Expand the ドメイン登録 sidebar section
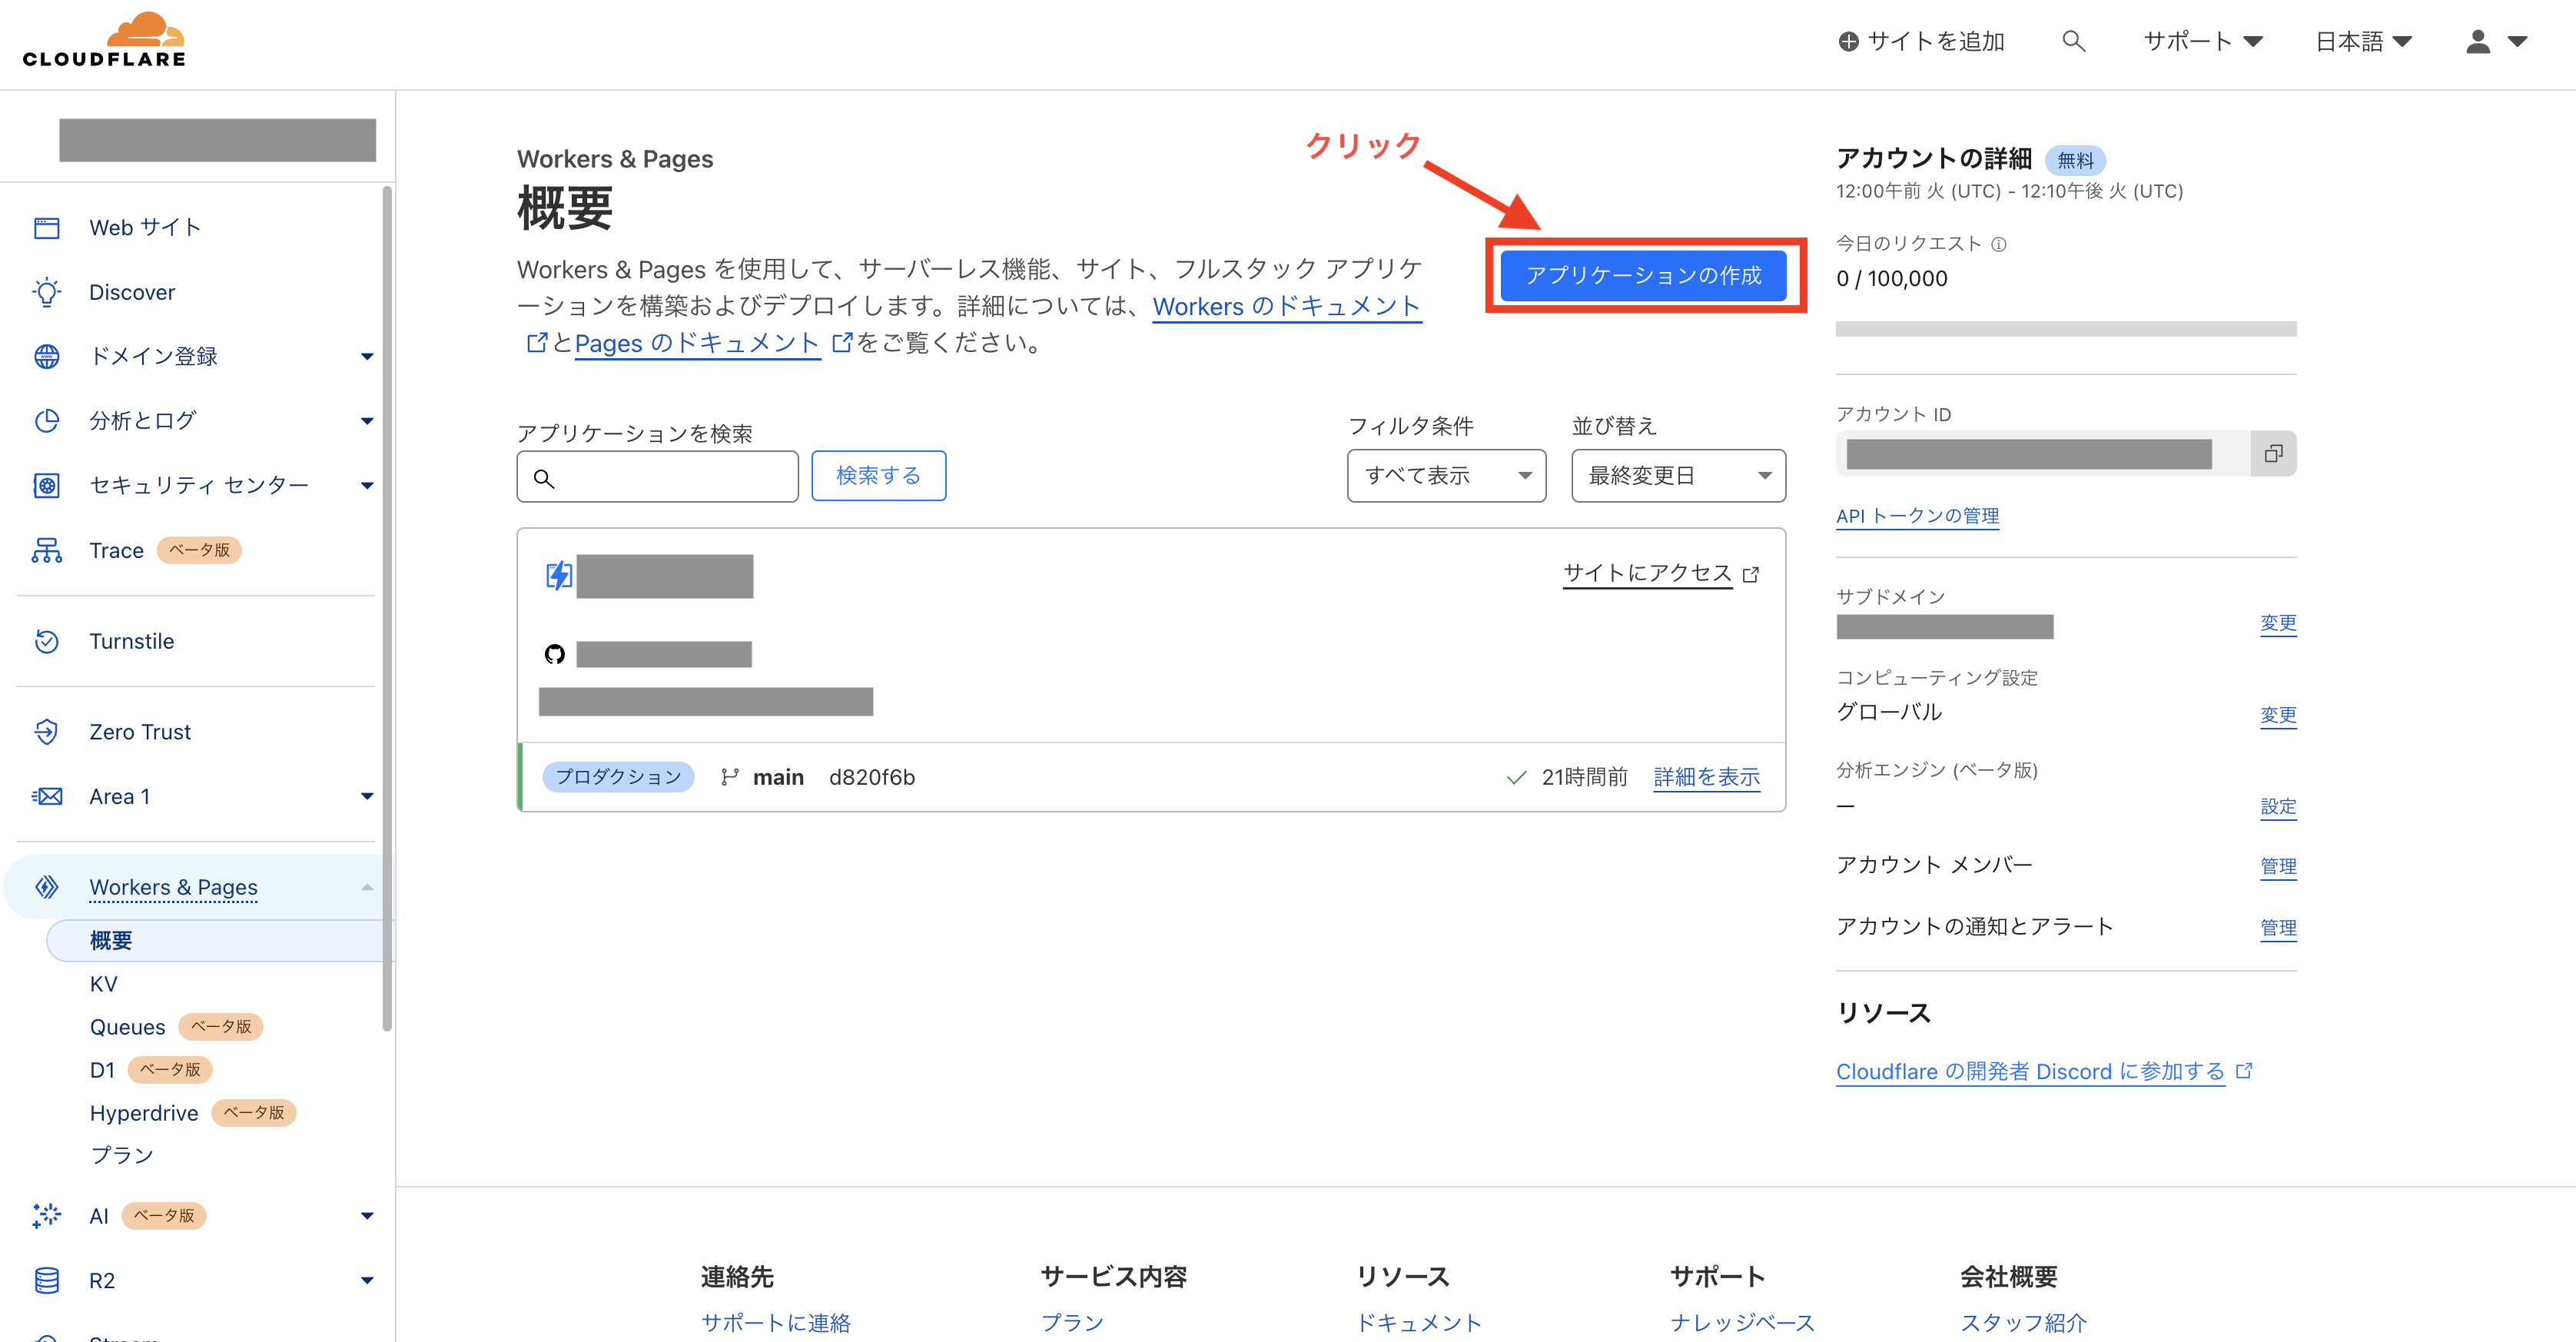This screenshot has height=1342, width=2576. click(366, 357)
